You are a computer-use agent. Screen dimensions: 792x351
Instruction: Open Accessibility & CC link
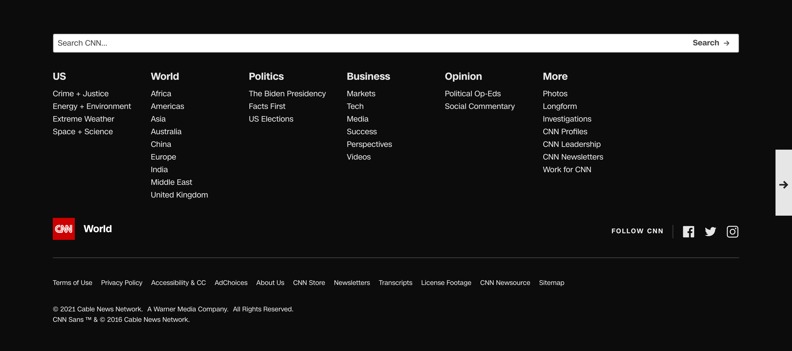[178, 283]
